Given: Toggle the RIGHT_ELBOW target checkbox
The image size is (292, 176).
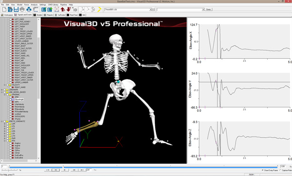Looking at the screenshot, I should [x=10, y=51].
